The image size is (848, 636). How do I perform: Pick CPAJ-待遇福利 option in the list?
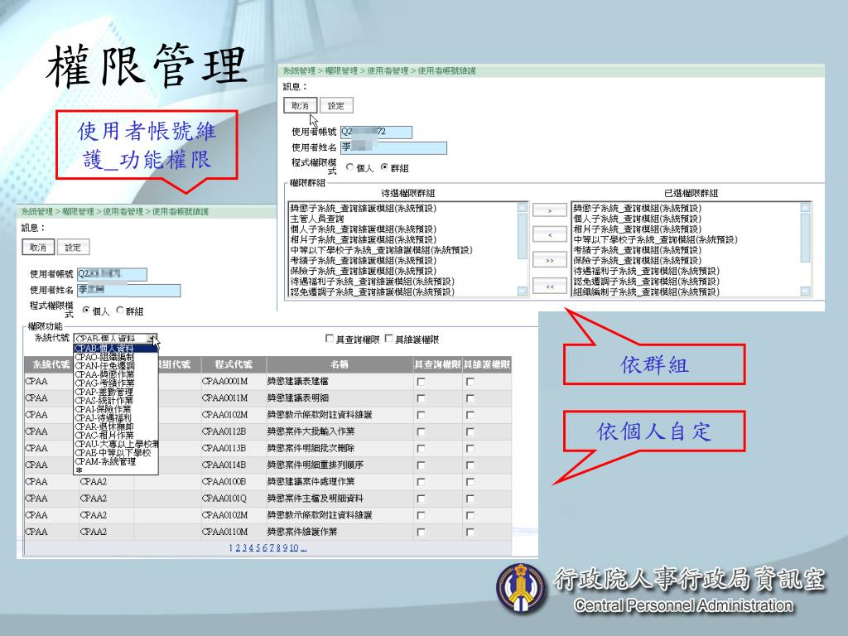(x=116, y=417)
